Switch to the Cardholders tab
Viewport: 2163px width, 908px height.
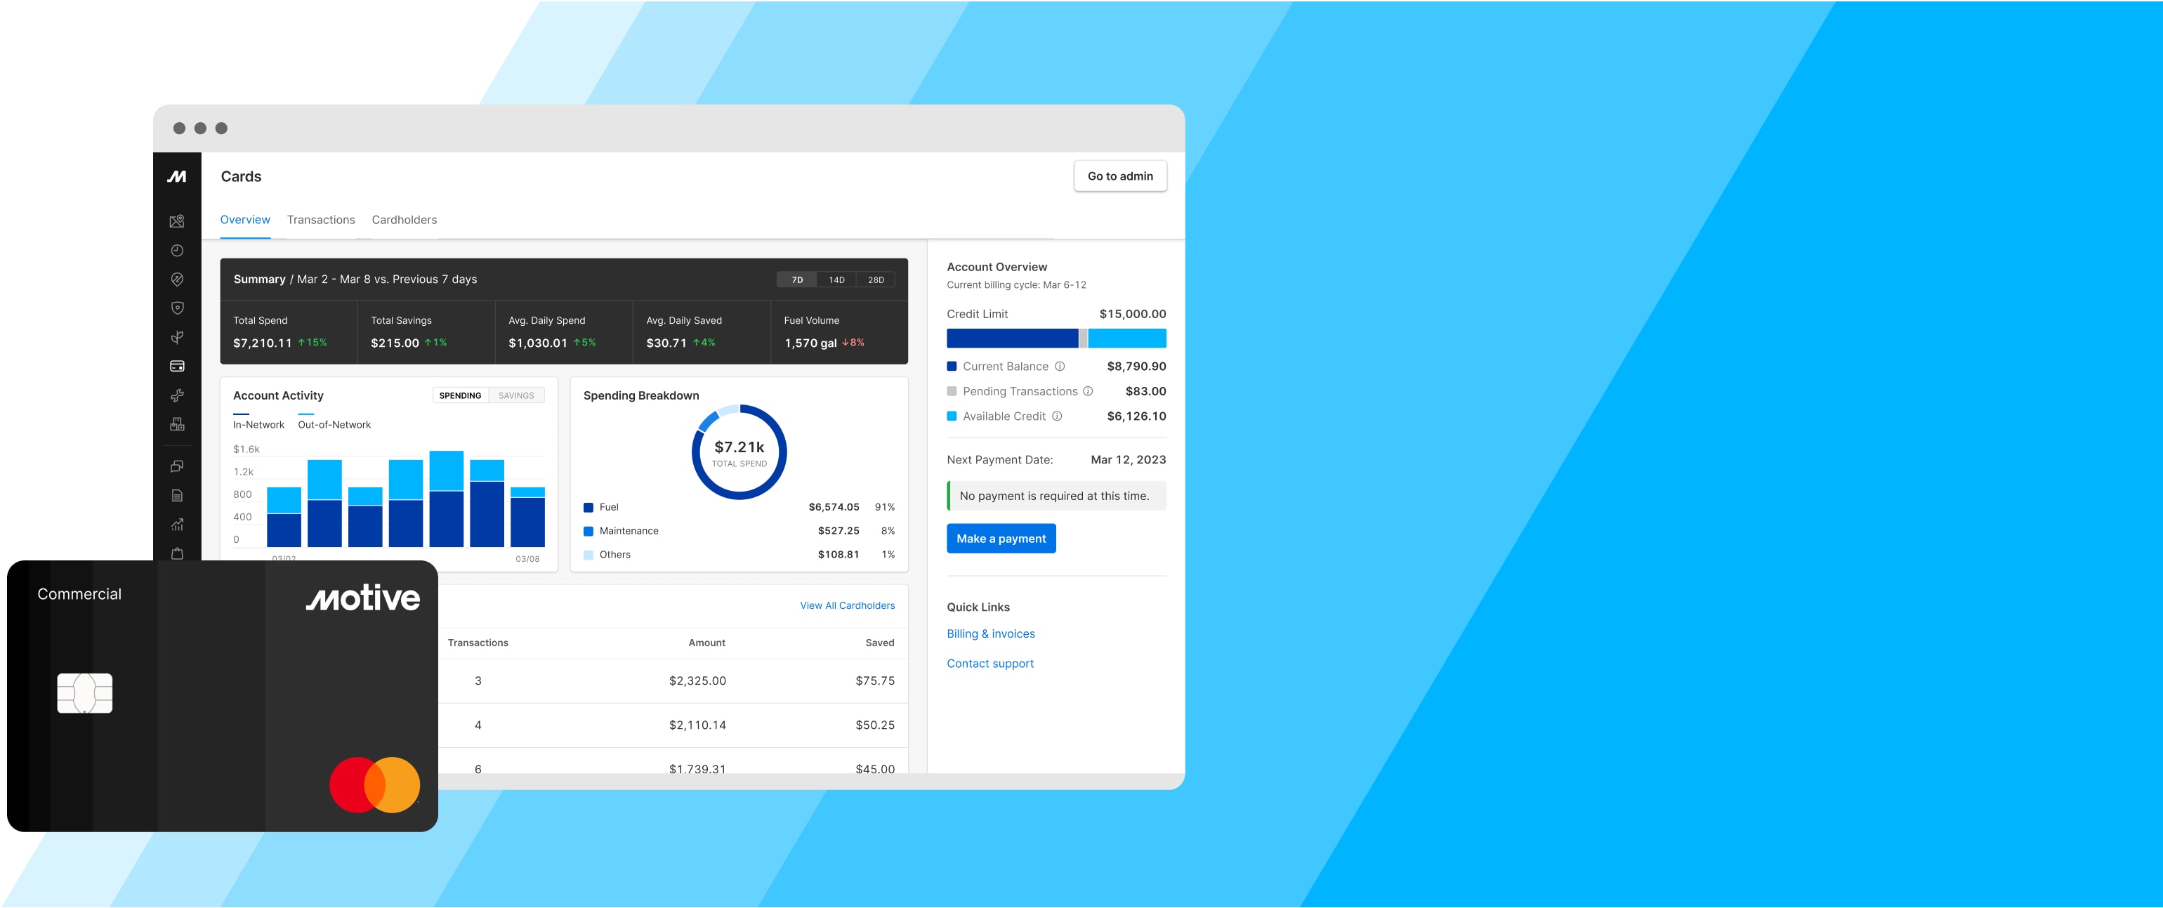(404, 220)
